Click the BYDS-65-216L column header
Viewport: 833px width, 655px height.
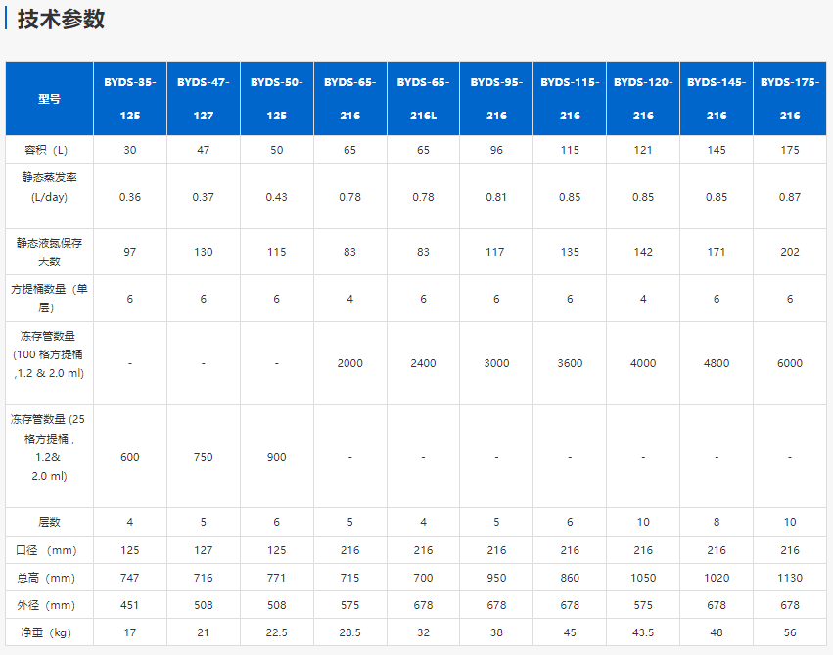coord(423,99)
